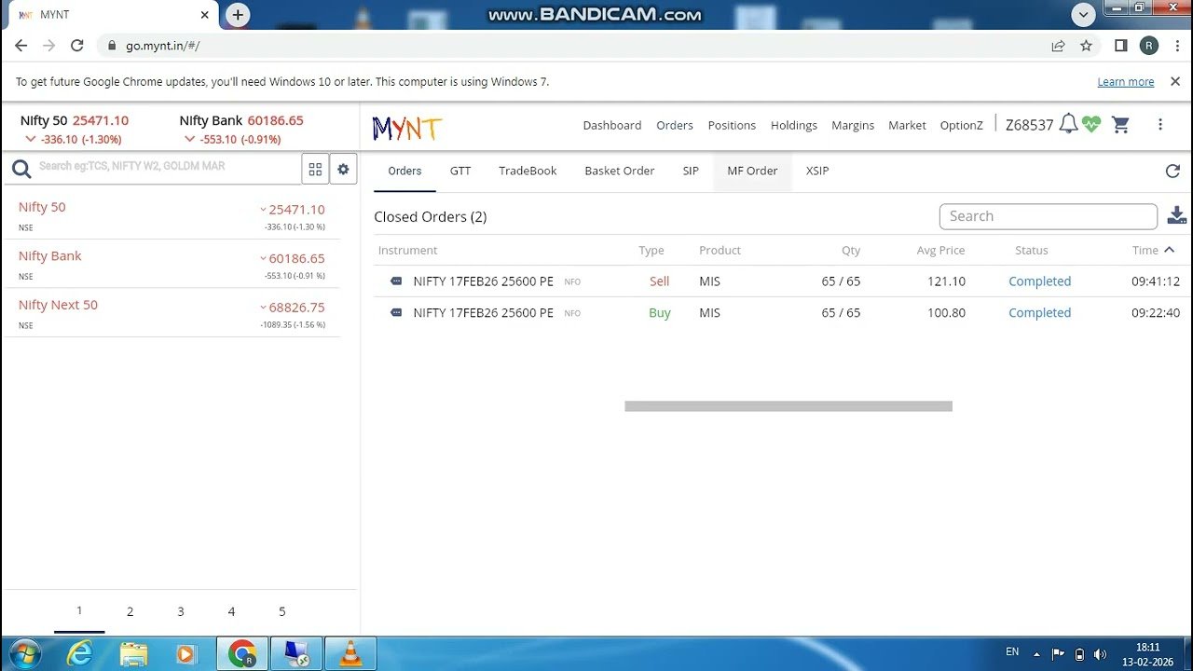Open notifications via the bell icon

coord(1068,124)
